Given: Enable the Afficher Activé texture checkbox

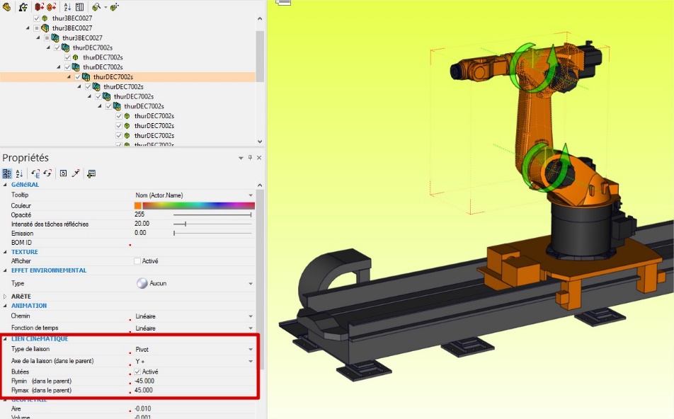Looking at the screenshot, I should [137, 261].
